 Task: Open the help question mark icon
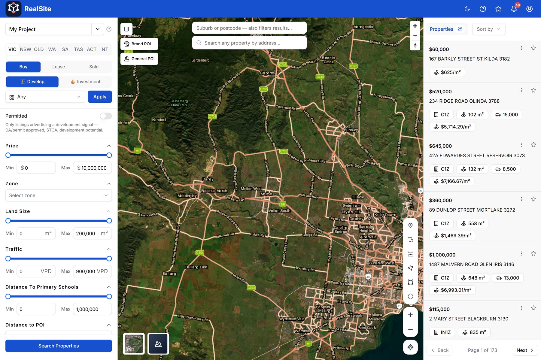[x=483, y=9]
